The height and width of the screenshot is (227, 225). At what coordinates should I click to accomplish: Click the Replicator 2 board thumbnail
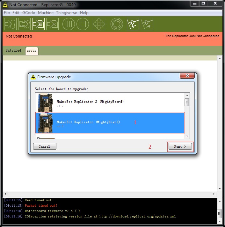click(x=45, y=103)
